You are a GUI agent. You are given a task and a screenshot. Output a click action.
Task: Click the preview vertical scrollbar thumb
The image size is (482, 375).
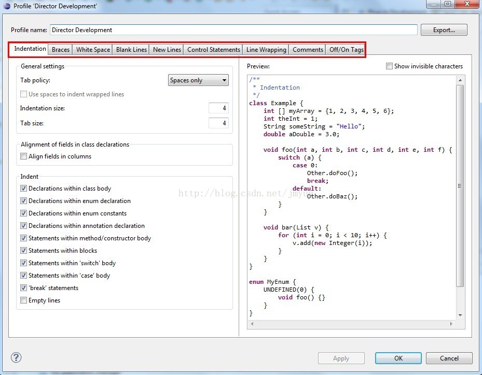(x=460, y=186)
